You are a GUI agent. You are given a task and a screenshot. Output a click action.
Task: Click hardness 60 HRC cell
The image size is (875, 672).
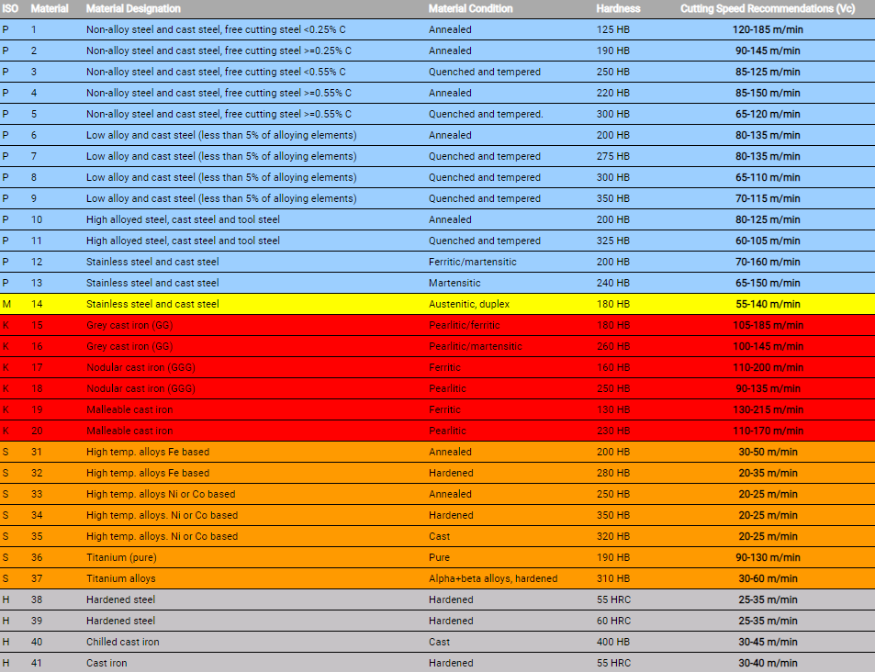[x=614, y=621]
